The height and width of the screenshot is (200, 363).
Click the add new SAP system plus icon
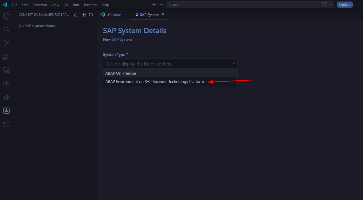[83, 15]
